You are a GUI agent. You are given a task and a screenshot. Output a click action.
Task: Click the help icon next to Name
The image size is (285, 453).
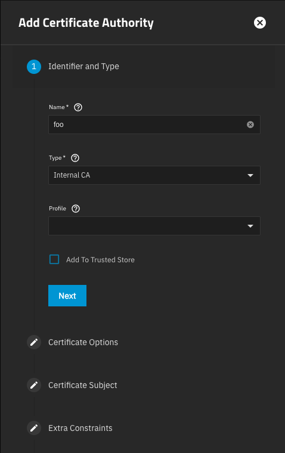tap(78, 107)
